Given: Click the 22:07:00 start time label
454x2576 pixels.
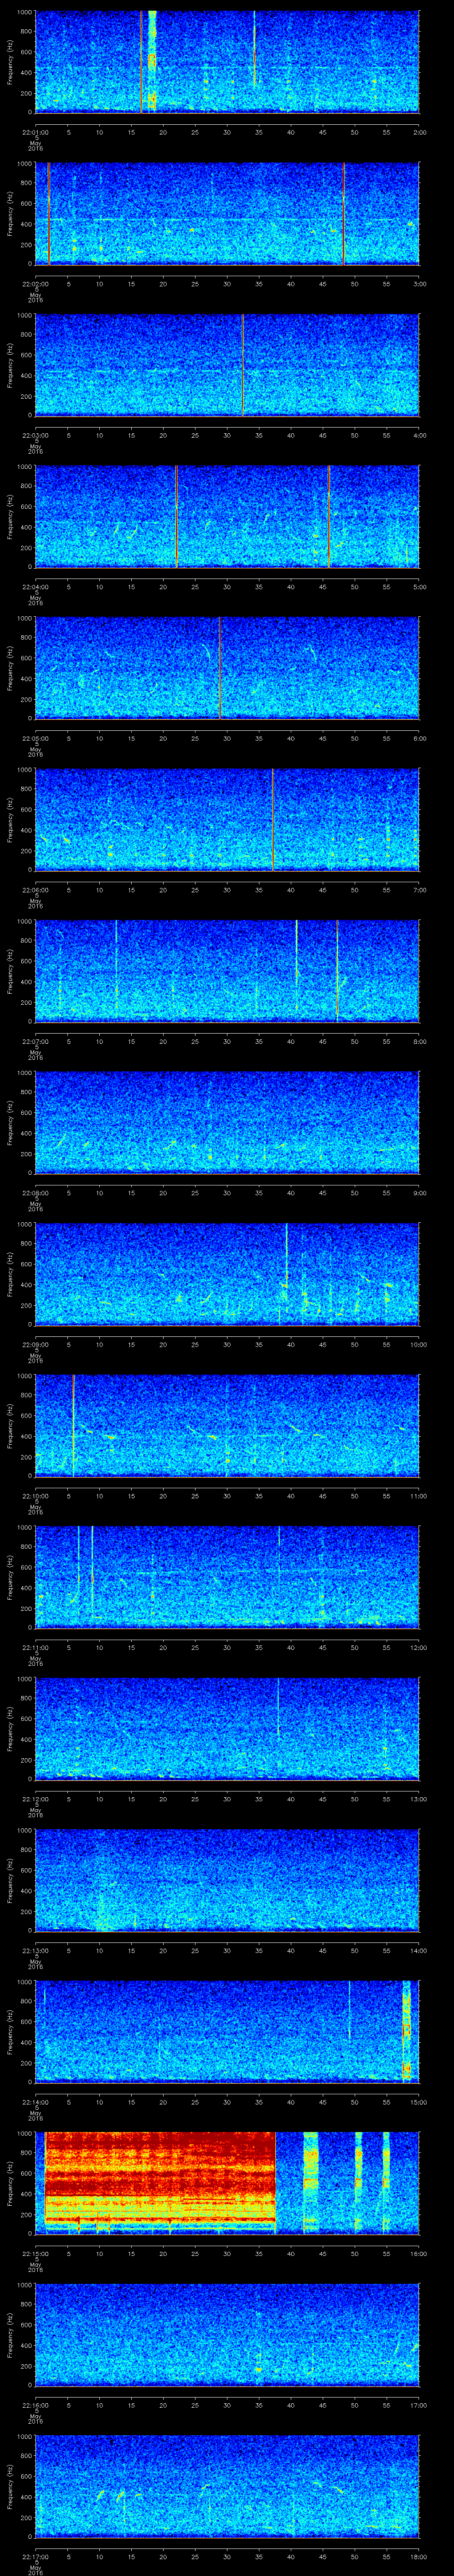Looking at the screenshot, I should click(x=35, y=1041).
